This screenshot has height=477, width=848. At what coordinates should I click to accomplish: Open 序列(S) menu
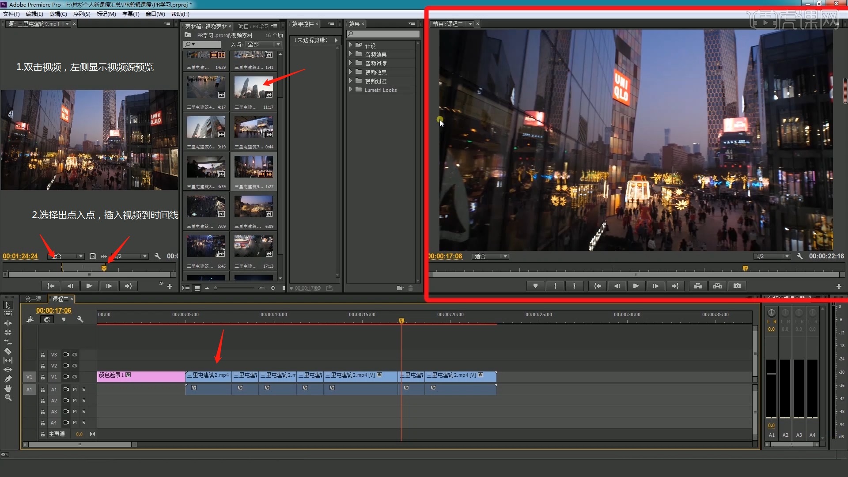tap(82, 14)
